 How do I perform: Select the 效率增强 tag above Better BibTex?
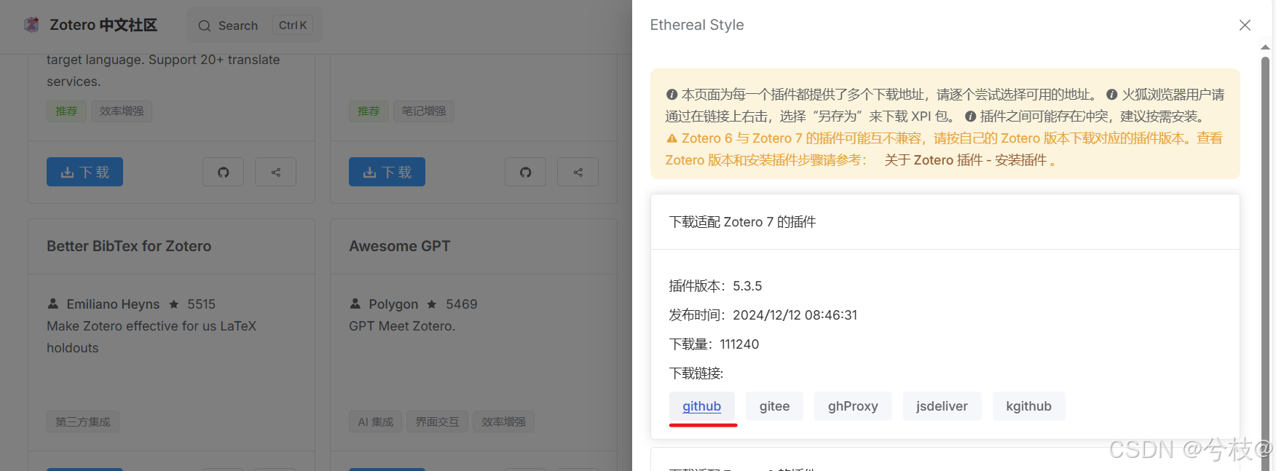pyautogui.click(x=122, y=111)
